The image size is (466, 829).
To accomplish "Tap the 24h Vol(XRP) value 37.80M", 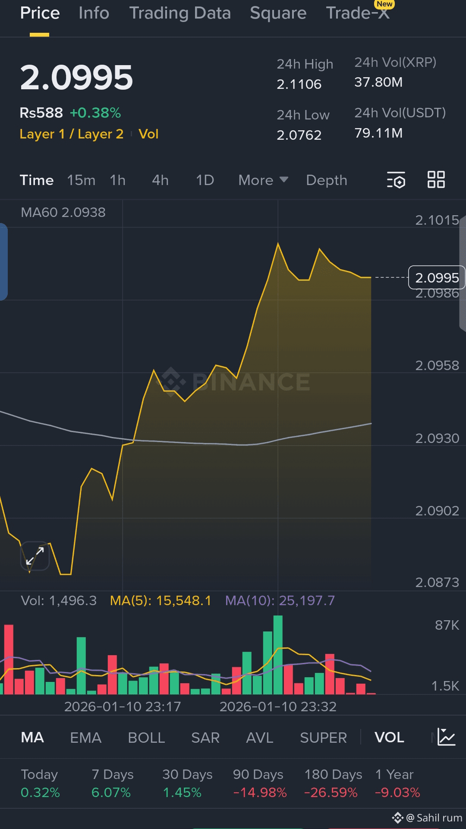I will pyautogui.click(x=378, y=82).
